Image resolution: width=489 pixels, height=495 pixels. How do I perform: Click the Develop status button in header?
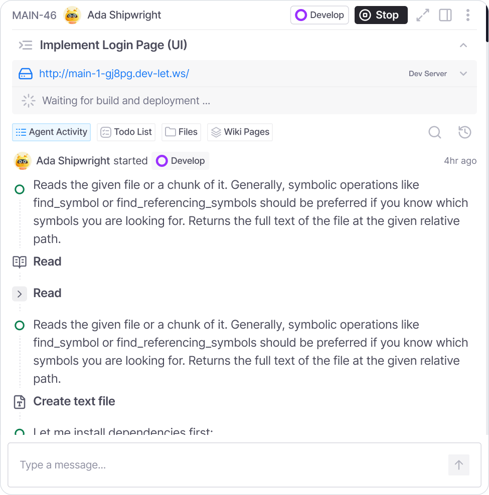click(x=319, y=15)
